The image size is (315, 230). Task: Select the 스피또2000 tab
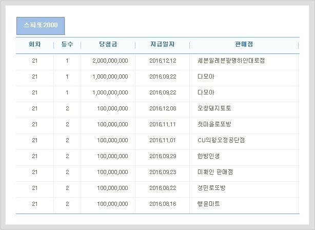click(x=41, y=26)
